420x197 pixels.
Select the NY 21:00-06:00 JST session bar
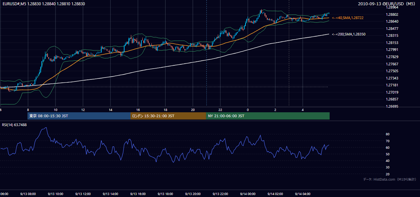(x=268, y=116)
